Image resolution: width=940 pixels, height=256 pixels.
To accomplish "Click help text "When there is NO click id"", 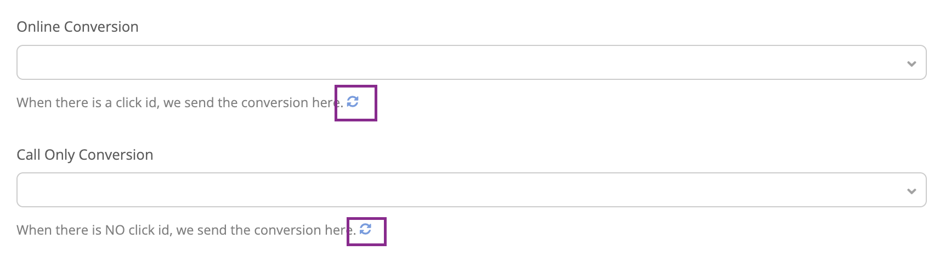I will [x=94, y=230].
